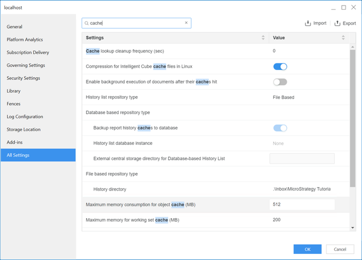
Task: Sort by the Settings column arrows
Action: [263, 38]
